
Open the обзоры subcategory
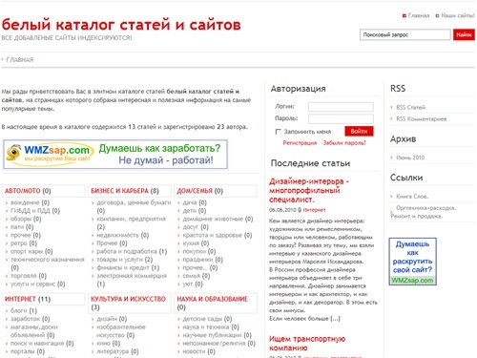pyautogui.click(x=21, y=219)
